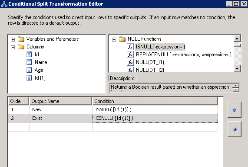Expand the Variables and Parameters node

(x=13, y=39)
